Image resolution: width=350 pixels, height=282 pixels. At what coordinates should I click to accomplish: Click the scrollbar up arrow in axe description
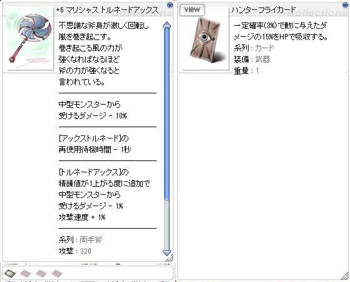[x=167, y=24]
